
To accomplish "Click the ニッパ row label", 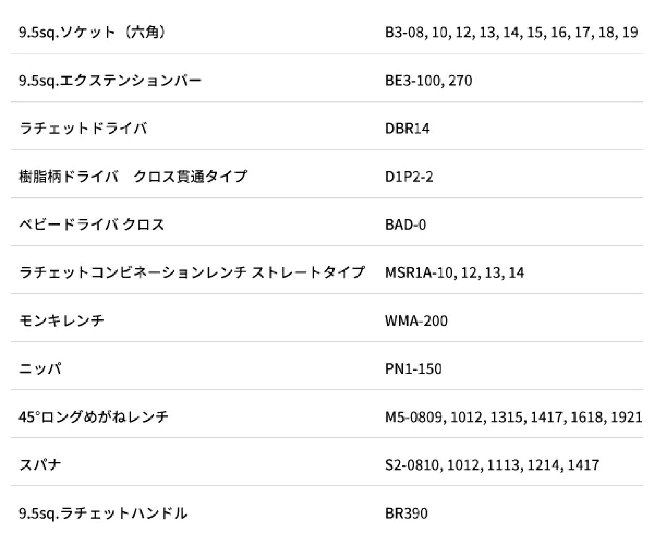I will tap(40, 368).
